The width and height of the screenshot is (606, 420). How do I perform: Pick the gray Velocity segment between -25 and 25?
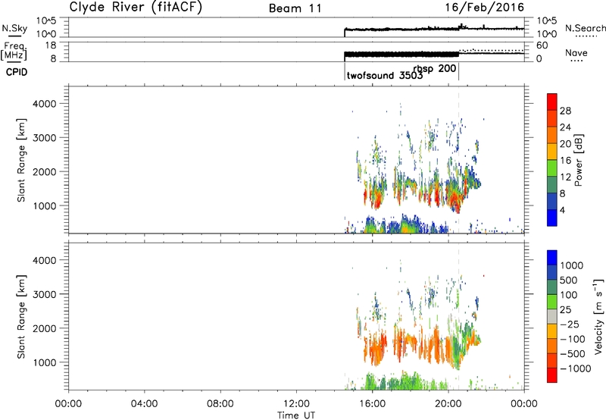(552, 316)
